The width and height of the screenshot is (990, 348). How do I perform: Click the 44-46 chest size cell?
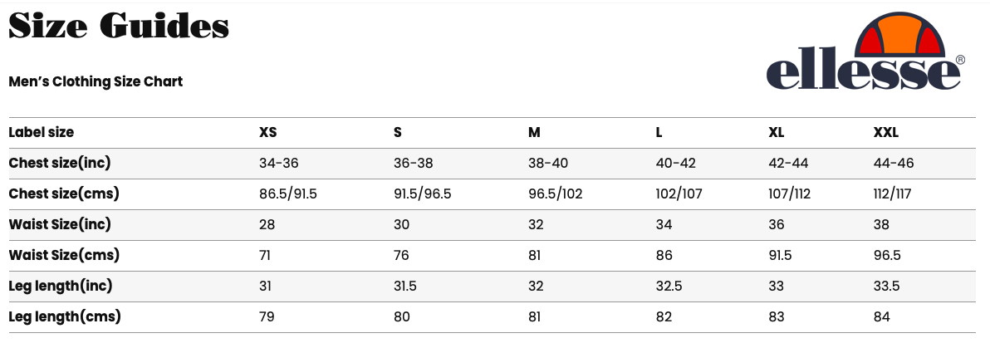893,163
